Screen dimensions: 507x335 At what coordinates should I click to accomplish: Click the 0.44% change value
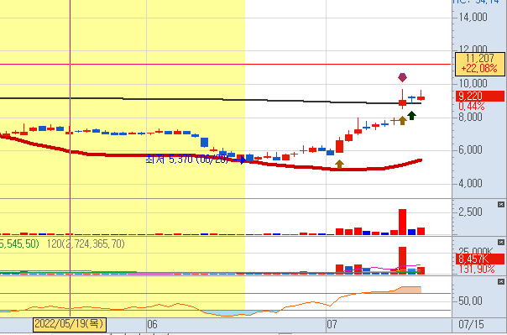click(472, 106)
